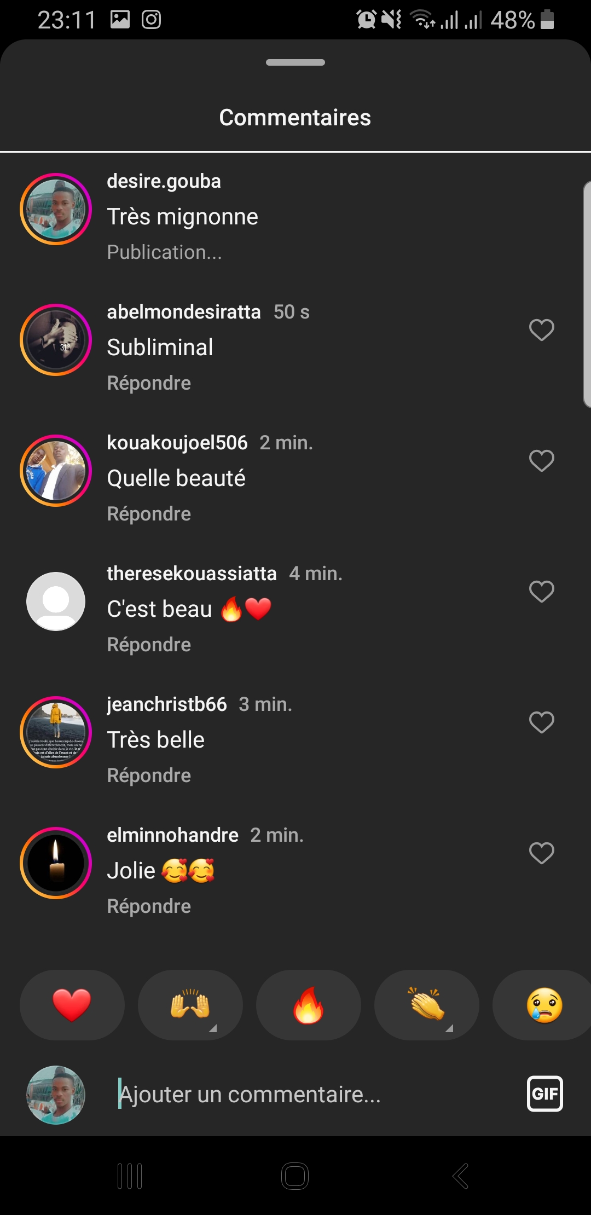This screenshot has height=1215, width=591.
Task: Open the GIF picker
Action: tap(544, 1094)
